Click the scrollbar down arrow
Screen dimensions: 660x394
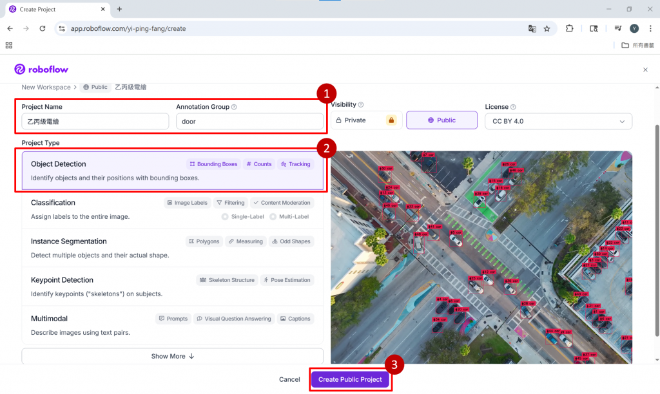coord(657,360)
